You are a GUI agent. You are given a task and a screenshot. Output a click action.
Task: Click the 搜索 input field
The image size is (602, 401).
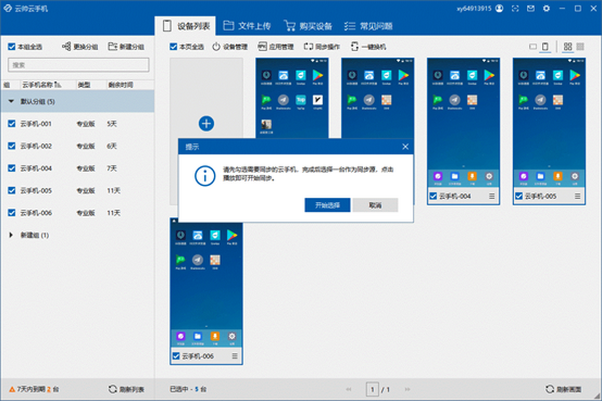pyautogui.click(x=78, y=65)
